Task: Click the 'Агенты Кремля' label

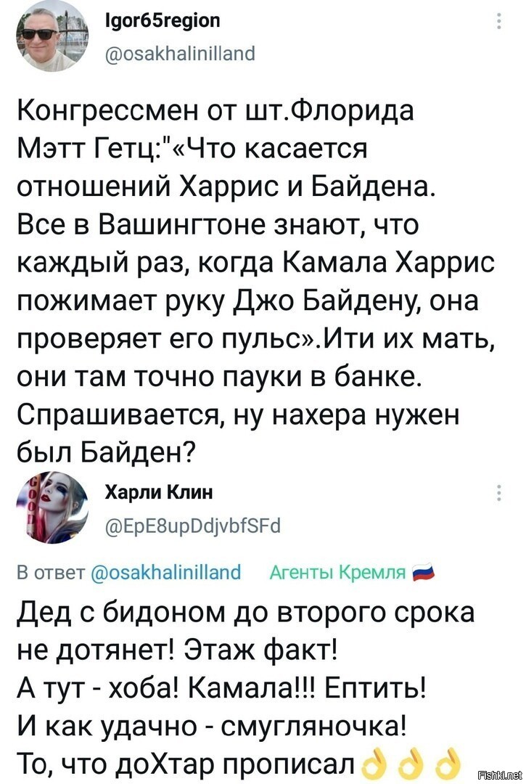Action: pos(337,572)
